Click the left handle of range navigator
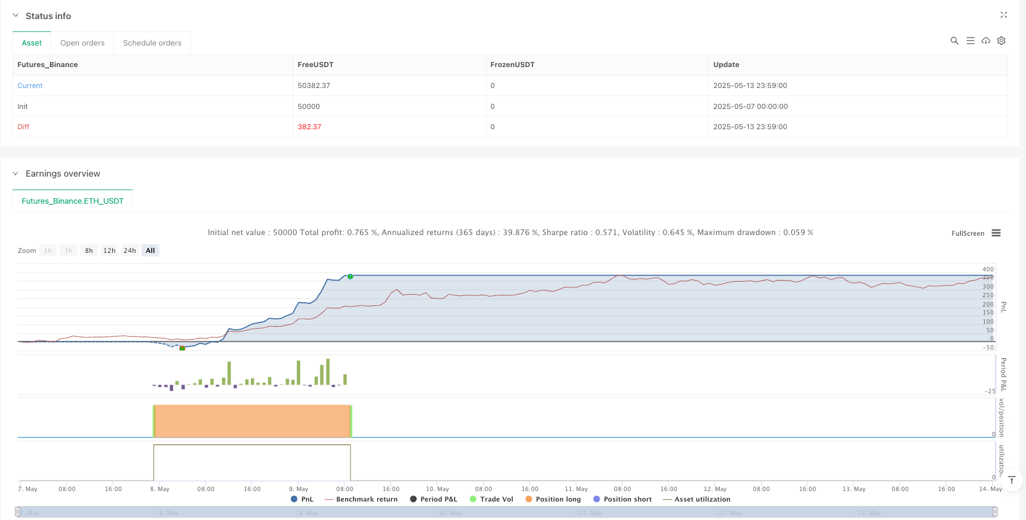Screen dimensions: 1026x520 point(18,512)
